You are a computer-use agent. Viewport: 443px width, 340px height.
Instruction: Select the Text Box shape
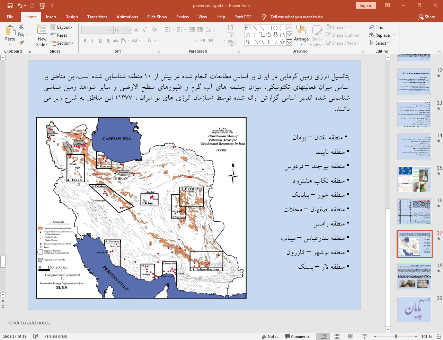[248, 28]
